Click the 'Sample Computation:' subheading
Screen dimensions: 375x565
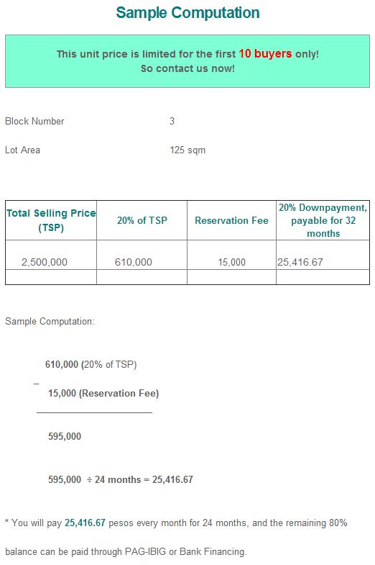(50, 321)
